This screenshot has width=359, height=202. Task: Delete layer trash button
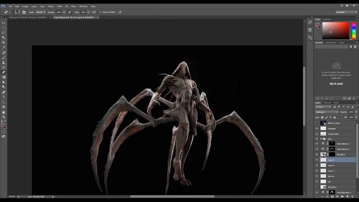tap(353, 196)
